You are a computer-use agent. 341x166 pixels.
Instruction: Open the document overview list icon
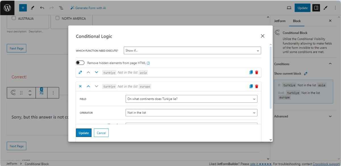[x=61, y=8]
